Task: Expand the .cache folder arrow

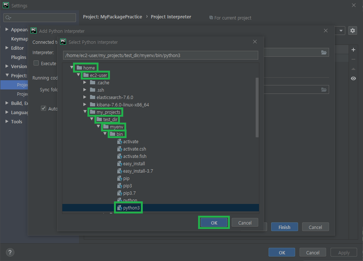Action: pyautogui.click(x=85, y=82)
